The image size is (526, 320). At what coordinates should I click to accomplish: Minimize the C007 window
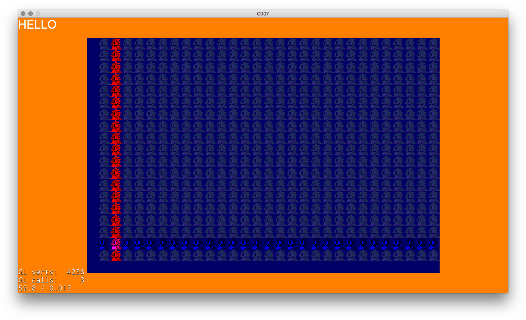click(31, 14)
